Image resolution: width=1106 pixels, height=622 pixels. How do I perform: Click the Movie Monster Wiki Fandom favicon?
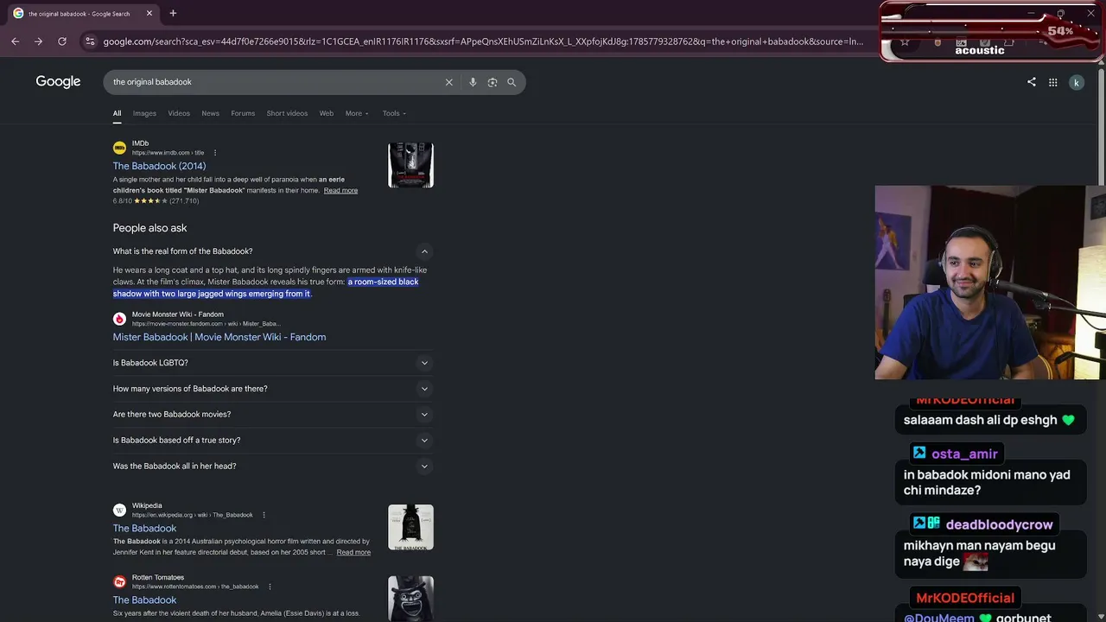(119, 319)
